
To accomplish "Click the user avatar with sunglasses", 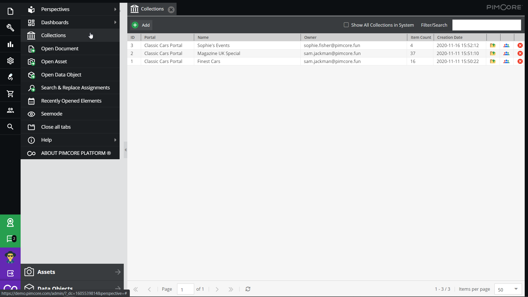I will pyautogui.click(x=10, y=257).
